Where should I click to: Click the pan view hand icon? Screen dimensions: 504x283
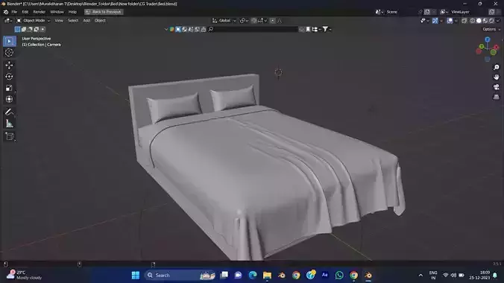click(497, 77)
